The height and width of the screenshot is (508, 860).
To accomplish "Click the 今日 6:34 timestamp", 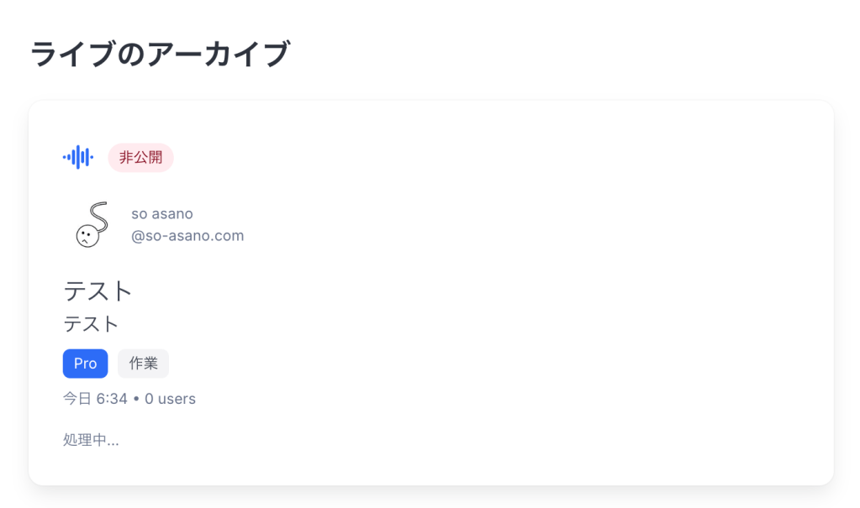I will point(95,399).
